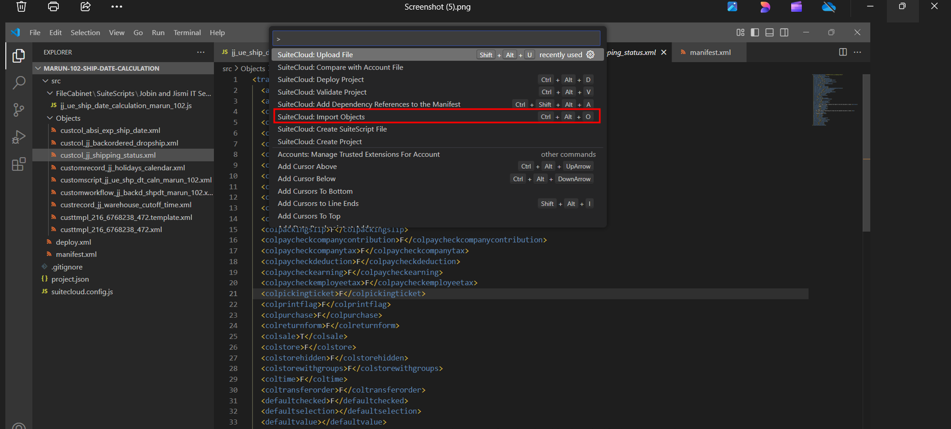Collapse the src folder
This screenshot has width=951, height=429.
46,81
